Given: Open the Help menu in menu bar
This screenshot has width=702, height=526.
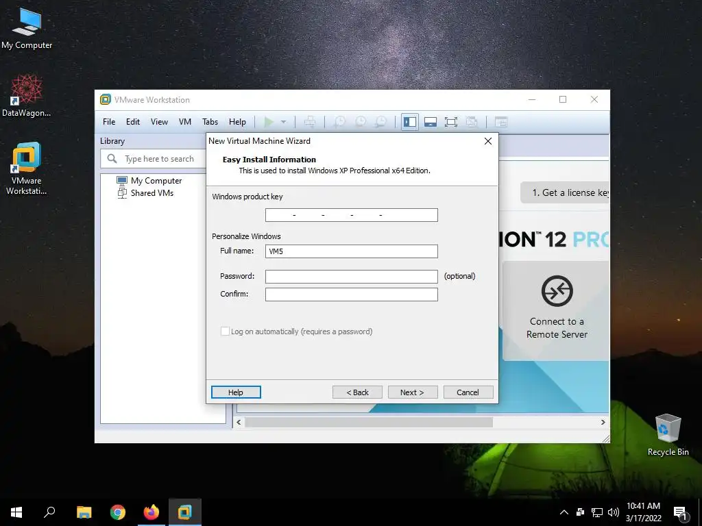Looking at the screenshot, I should tap(237, 122).
